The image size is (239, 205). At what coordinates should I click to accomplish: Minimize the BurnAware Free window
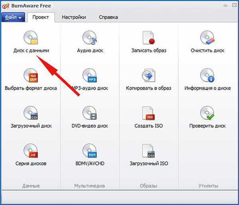[225, 6]
